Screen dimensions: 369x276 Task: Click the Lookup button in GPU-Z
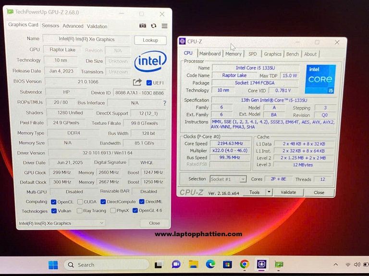click(x=150, y=40)
